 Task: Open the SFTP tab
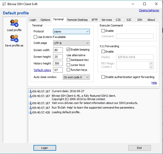coord(95,20)
